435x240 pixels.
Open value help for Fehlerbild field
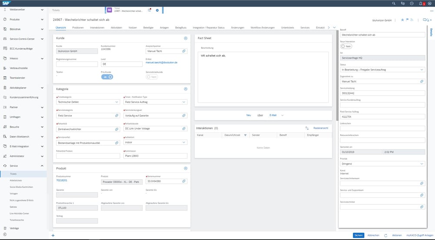117,129
